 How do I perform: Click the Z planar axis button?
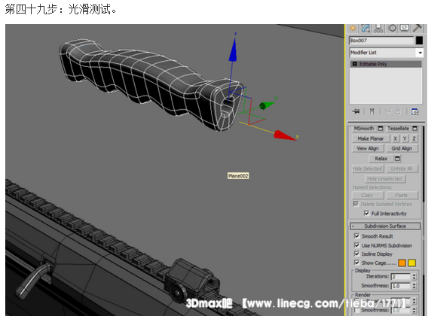pos(414,138)
